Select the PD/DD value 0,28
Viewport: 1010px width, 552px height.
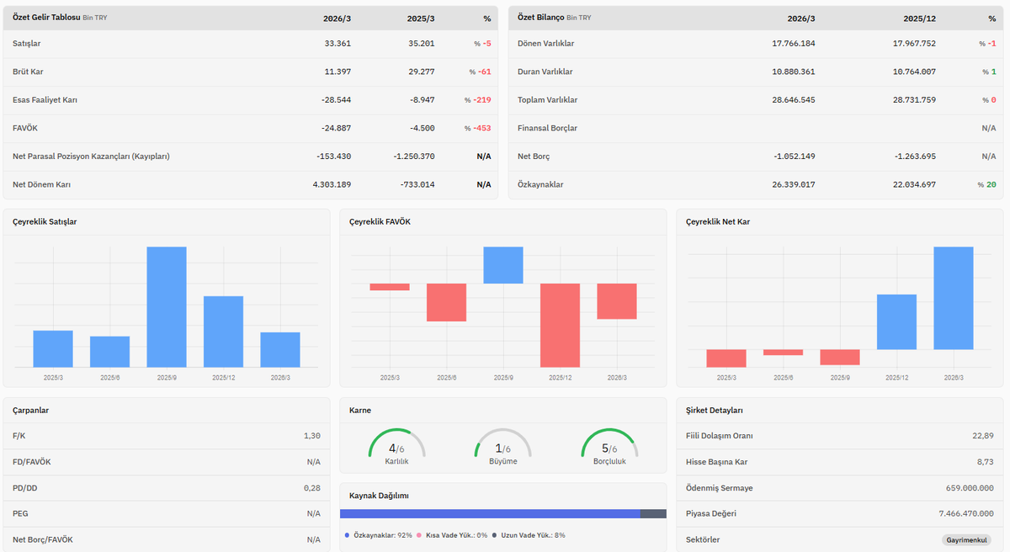[311, 488]
